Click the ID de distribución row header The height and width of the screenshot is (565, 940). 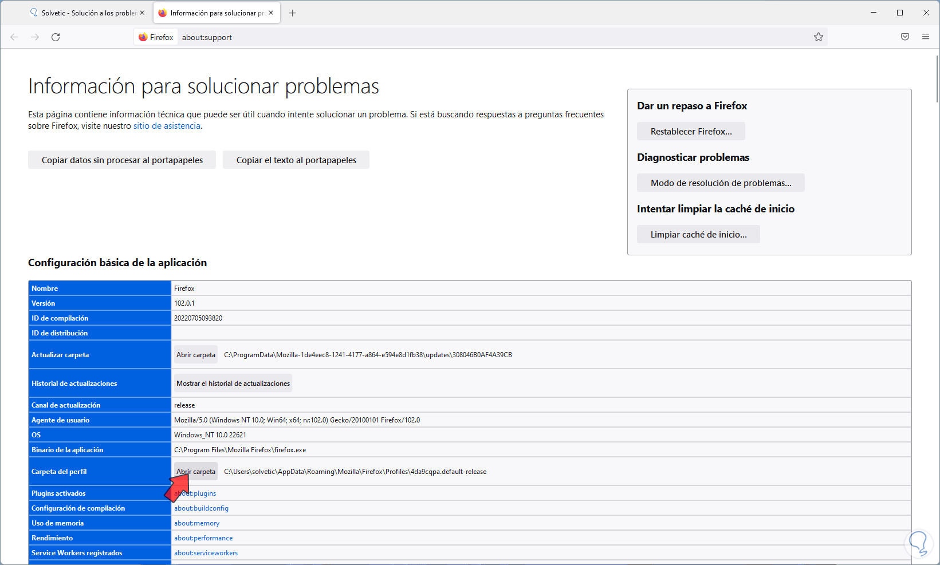click(x=100, y=333)
